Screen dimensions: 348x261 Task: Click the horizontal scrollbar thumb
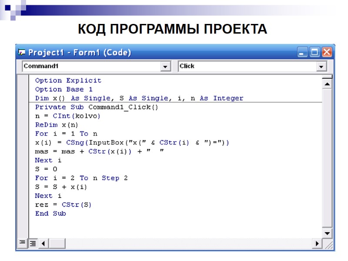[x=57, y=244]
